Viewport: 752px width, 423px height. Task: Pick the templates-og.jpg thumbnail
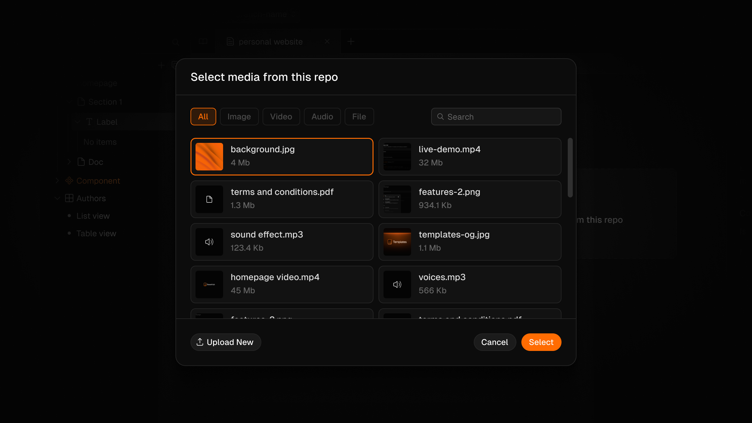397,242
